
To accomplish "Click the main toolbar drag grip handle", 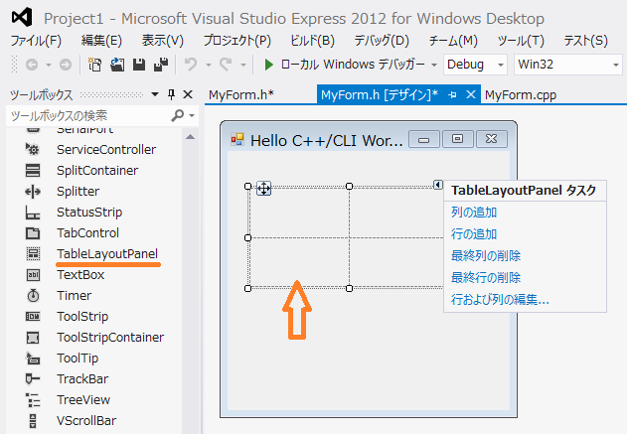I will [x=14, y=65].
